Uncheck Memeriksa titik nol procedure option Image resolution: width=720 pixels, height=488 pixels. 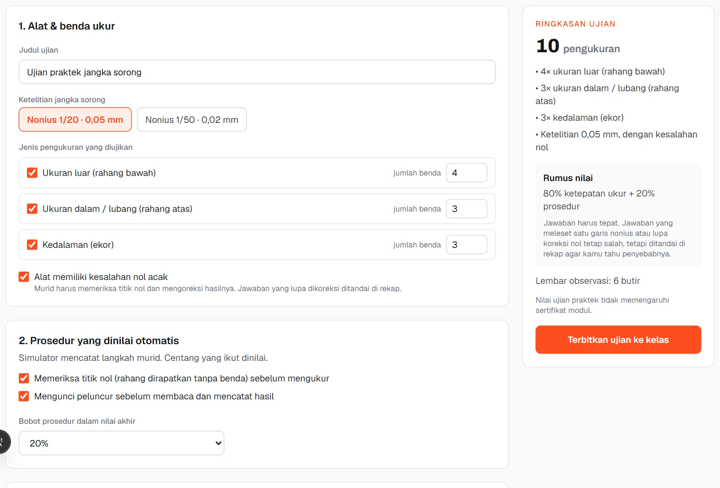pos(24,378)
